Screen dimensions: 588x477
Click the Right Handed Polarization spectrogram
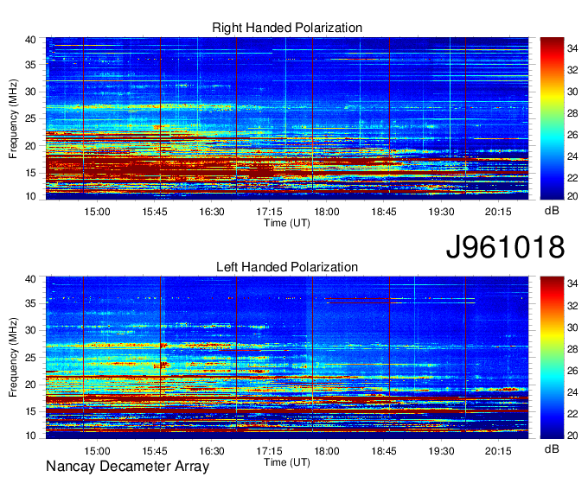(x=287, y=118)
